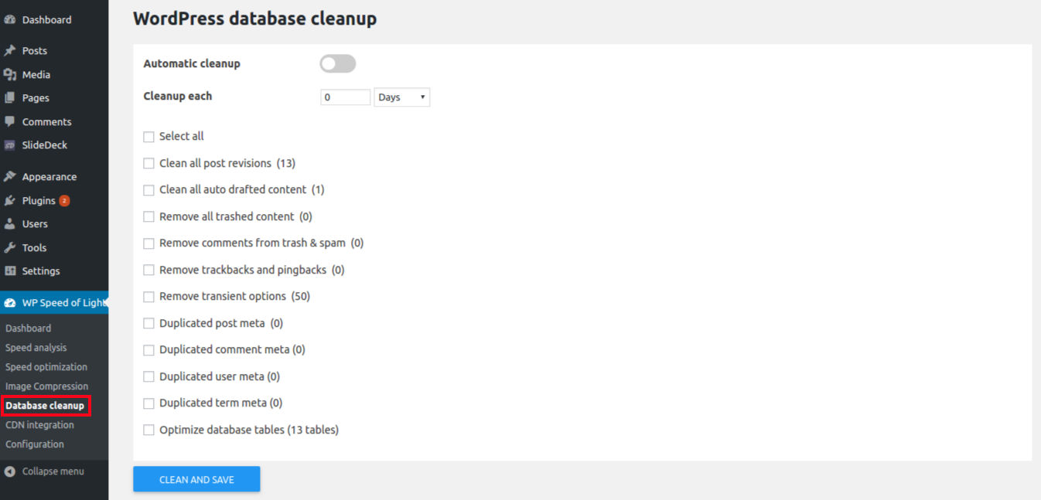Go to Speed analysis submenu

click(x=36, y=348)
